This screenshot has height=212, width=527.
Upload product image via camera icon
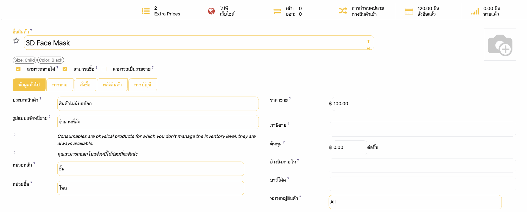tap(500, 45)
